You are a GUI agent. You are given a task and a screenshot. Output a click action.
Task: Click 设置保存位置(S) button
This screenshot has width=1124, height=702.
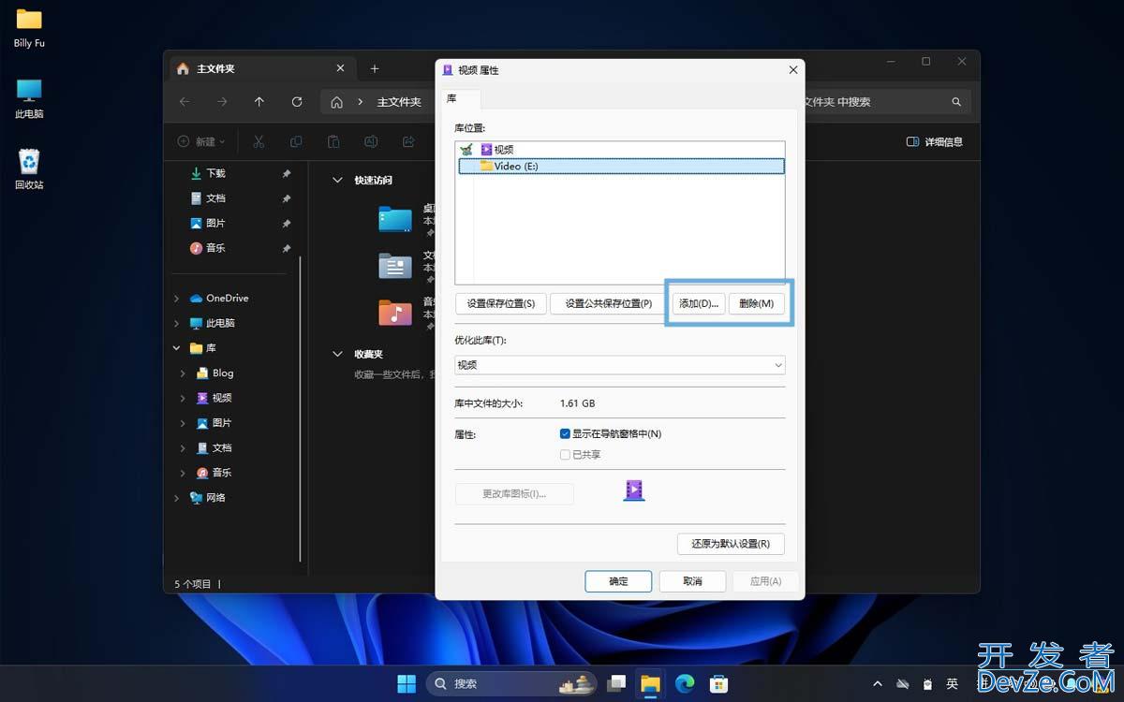coord(501,303)
